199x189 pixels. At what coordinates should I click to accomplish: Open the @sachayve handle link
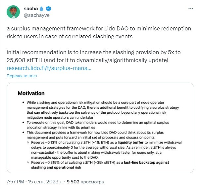[x=37, y=15]
